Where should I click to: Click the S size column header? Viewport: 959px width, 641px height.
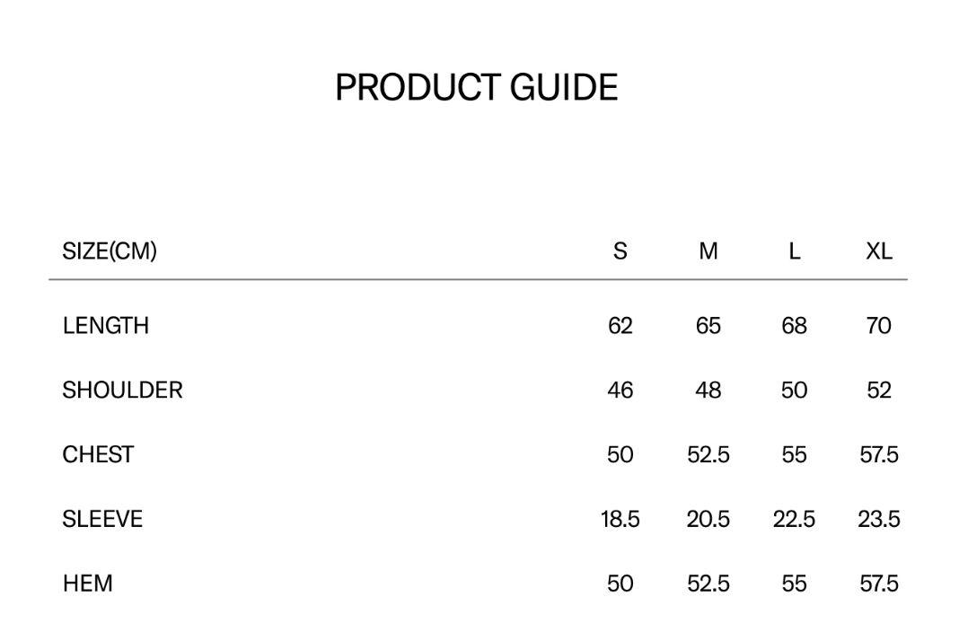pos(620,250)
